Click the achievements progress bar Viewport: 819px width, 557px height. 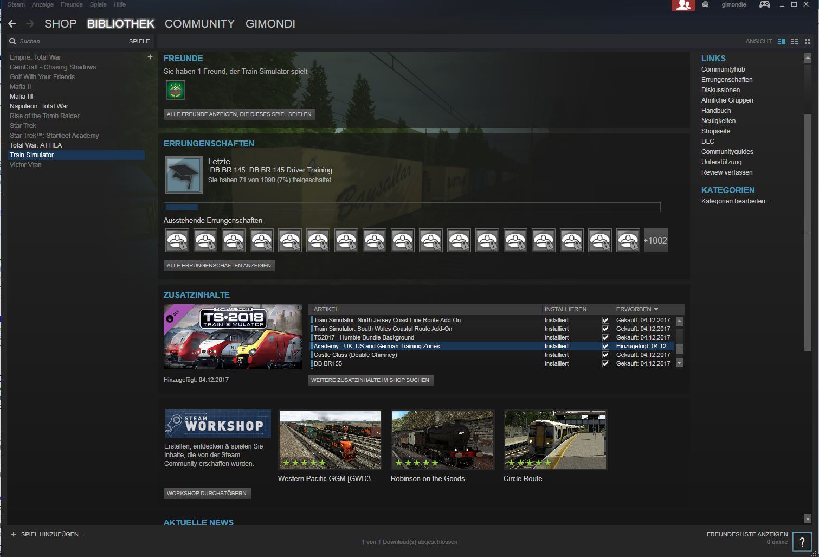[x=412, y=207]
